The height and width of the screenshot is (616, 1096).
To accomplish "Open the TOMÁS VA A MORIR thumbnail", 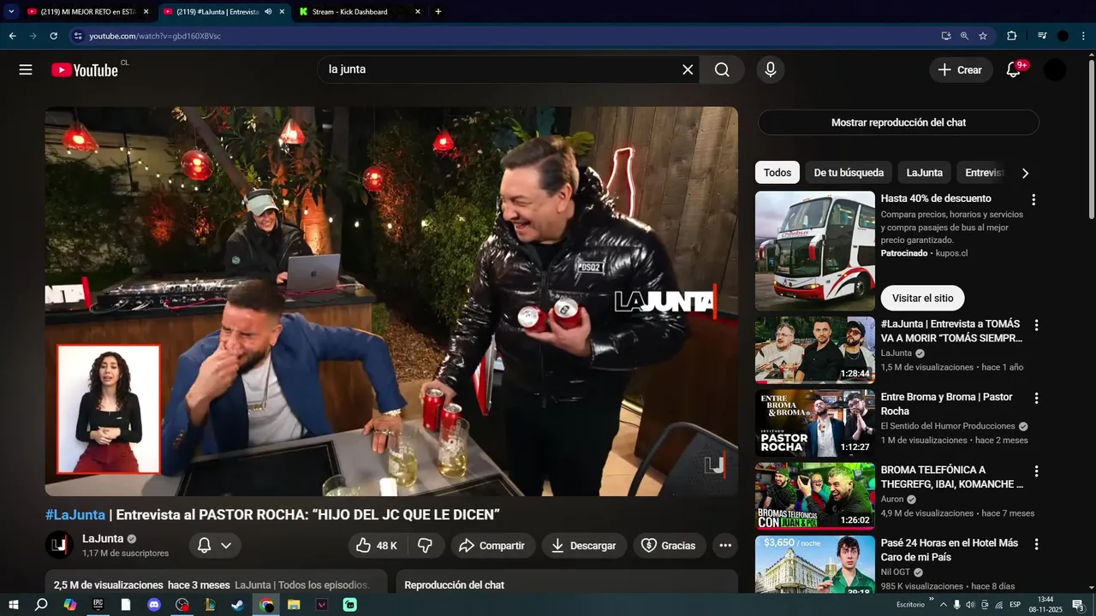I will [x=815, y=351].
